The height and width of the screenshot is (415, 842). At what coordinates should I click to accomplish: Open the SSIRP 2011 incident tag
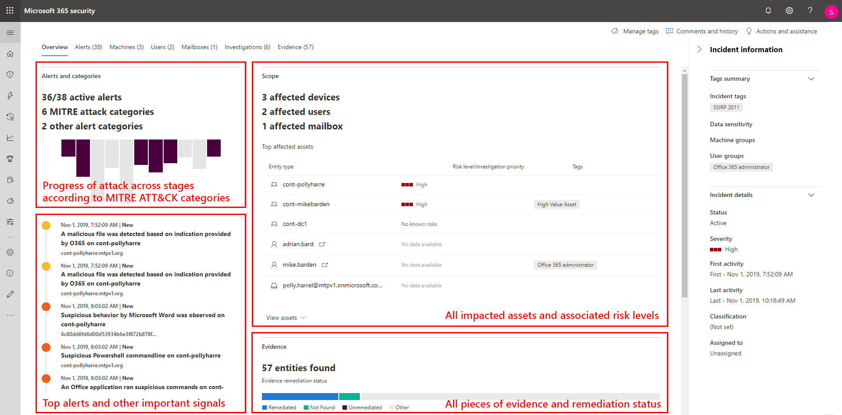pyautogui.click(x=726, y=107)
